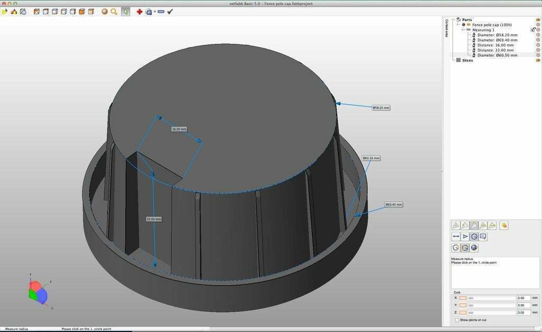
Task: Remove the Diameter Ø58.20 mm measurement
Action: tap(538, 35)
